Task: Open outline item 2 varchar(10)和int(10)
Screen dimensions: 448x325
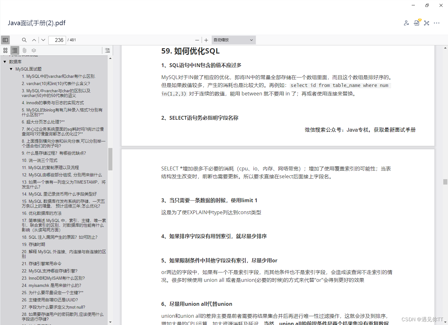Action: pos(56,83)
